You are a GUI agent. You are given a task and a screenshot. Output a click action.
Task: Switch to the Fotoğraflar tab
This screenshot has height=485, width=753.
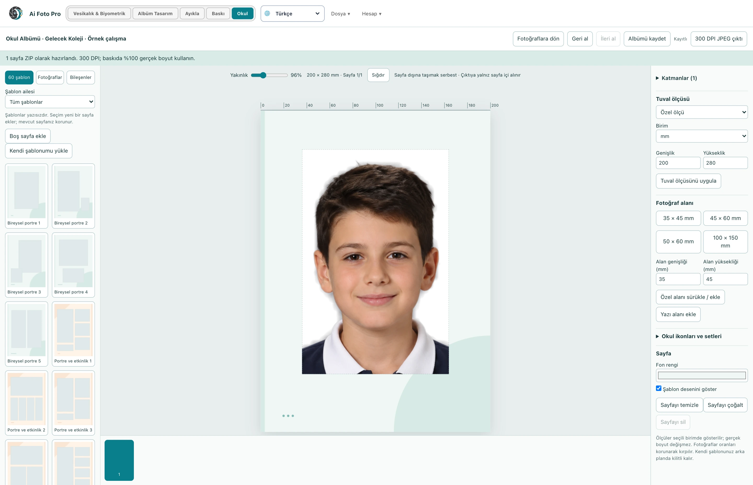pos(50,77)
